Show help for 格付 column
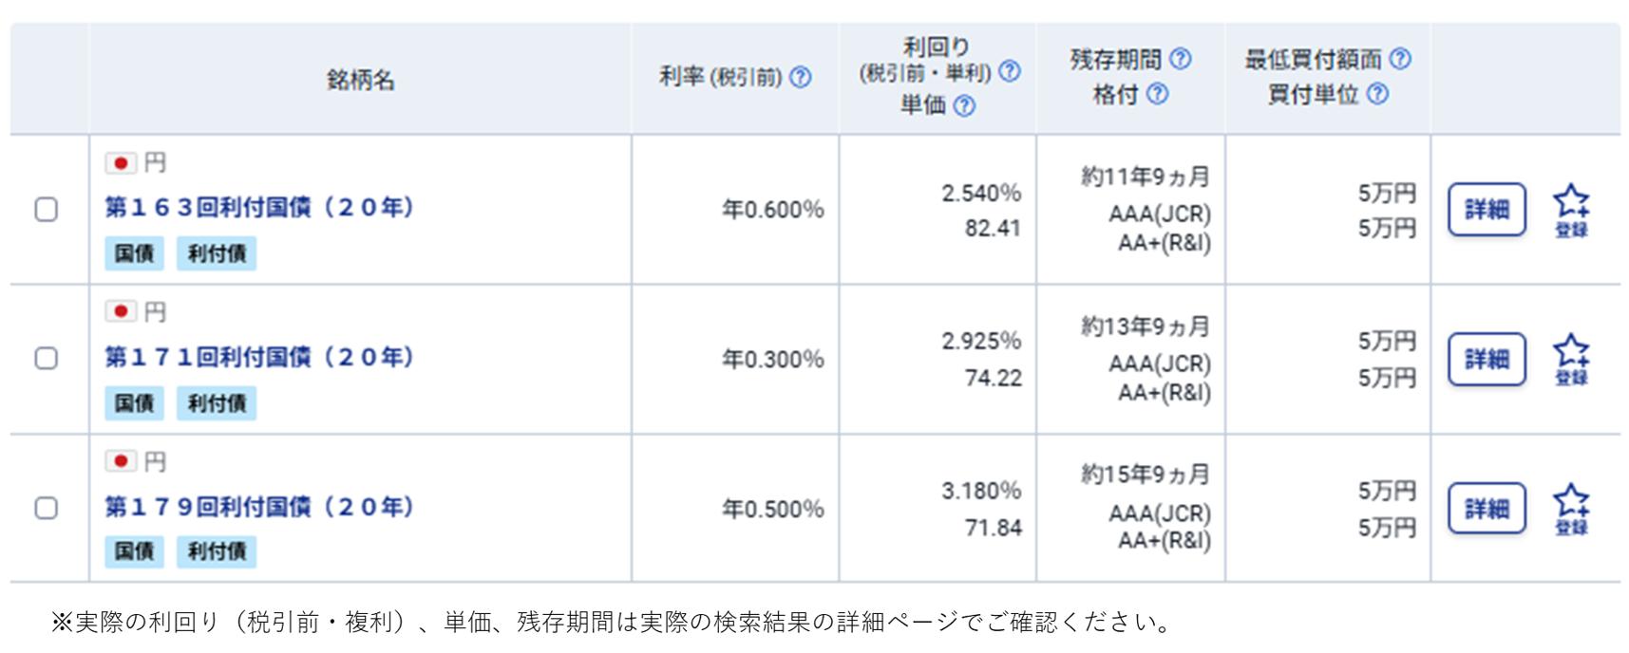This screenshot has width=1629, height=653. click(1157, 94)
